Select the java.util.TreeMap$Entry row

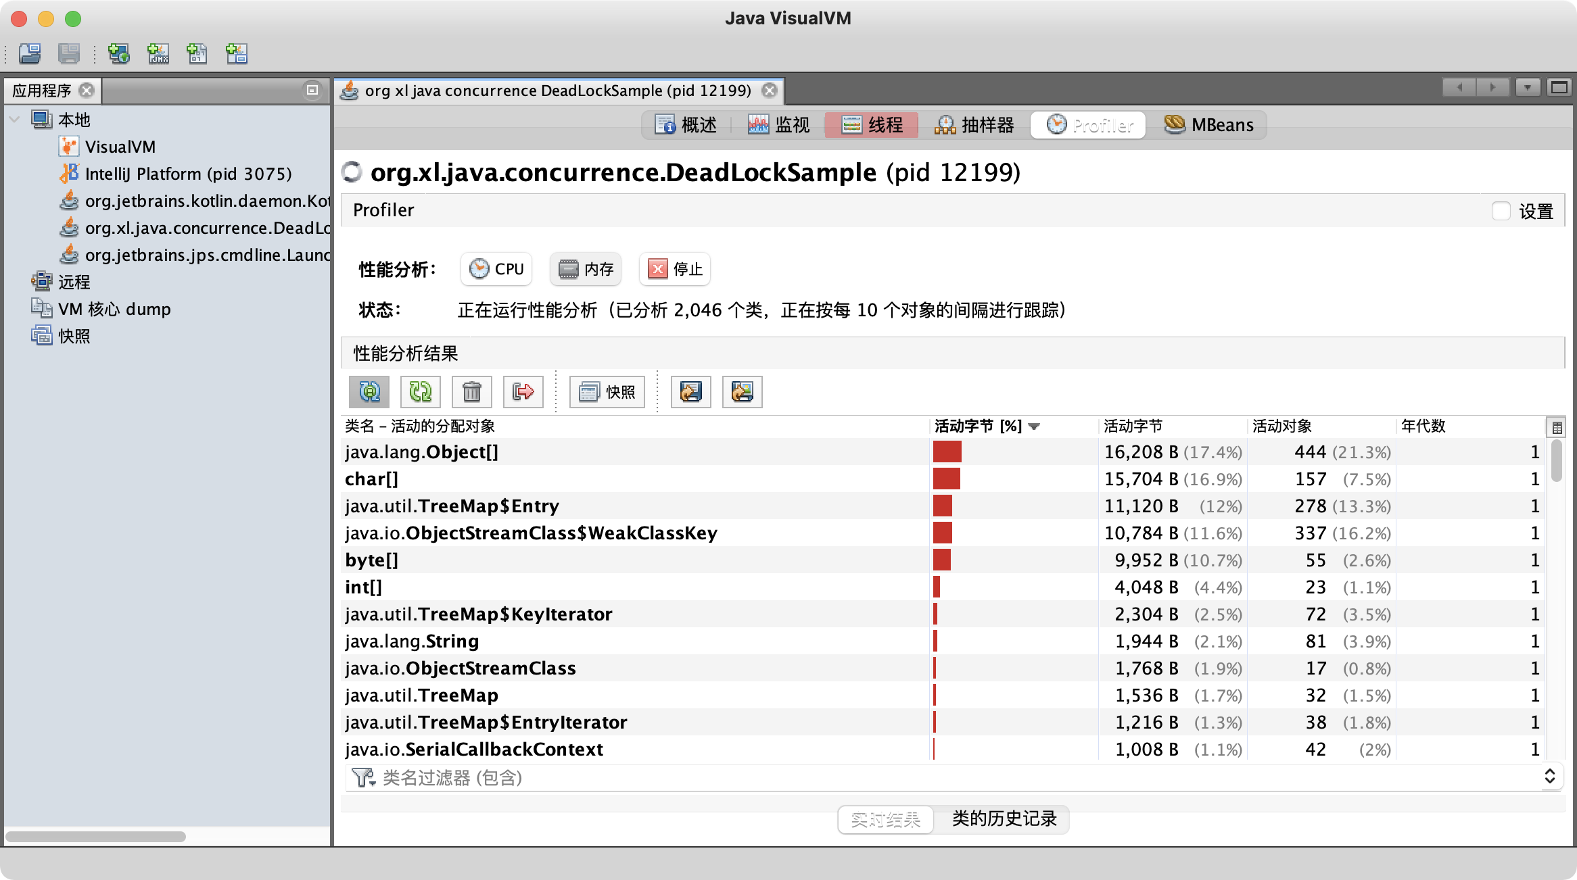[x=943, y=506]
